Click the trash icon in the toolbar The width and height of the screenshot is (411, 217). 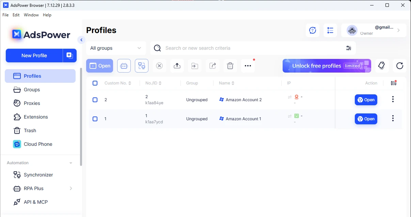(x=230, y=66)
